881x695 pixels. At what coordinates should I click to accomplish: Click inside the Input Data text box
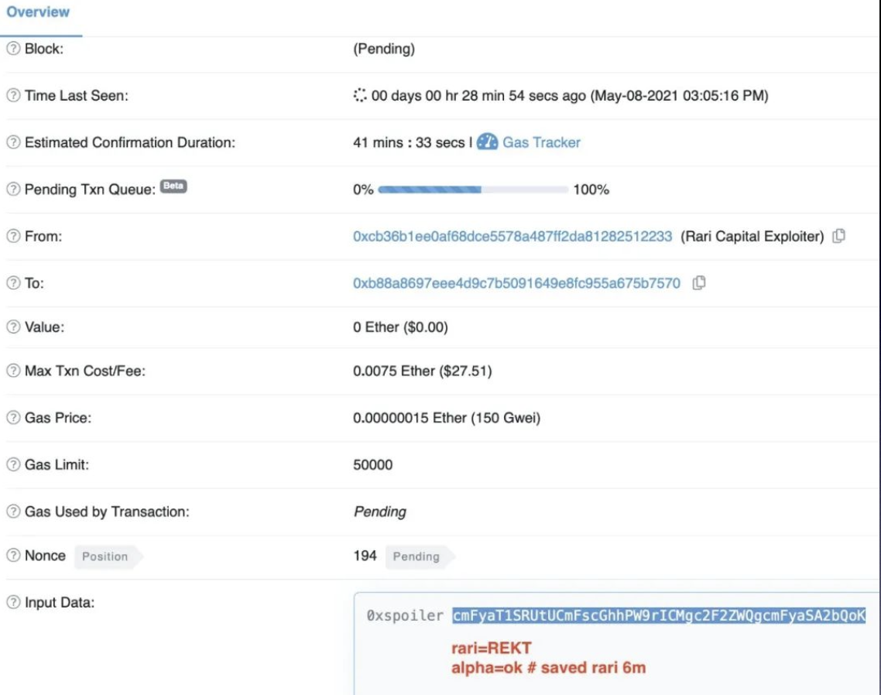[617, 643]
